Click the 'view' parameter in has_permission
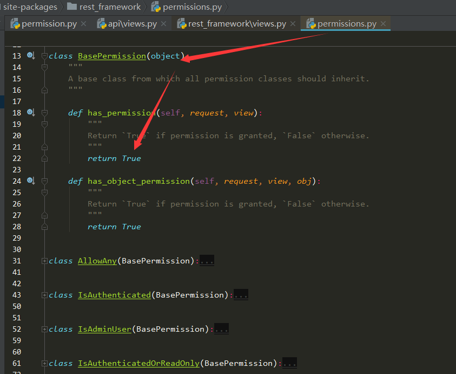This screenshot has width=456, height=374. tap(243, 113)
